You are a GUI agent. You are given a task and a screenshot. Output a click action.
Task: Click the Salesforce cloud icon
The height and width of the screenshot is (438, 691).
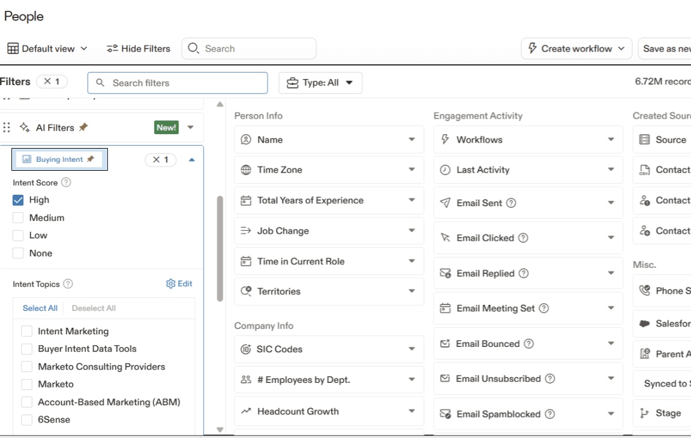click(644, 324)
